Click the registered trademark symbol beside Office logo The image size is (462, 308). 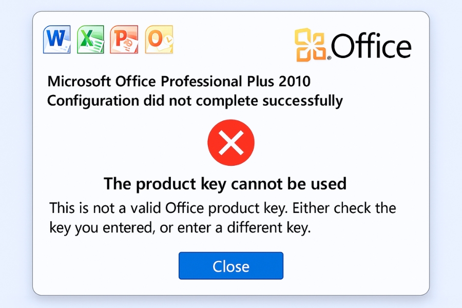(329, 58)
